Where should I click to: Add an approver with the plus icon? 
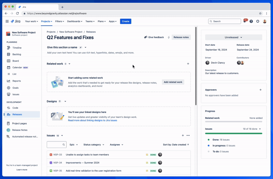260,90
